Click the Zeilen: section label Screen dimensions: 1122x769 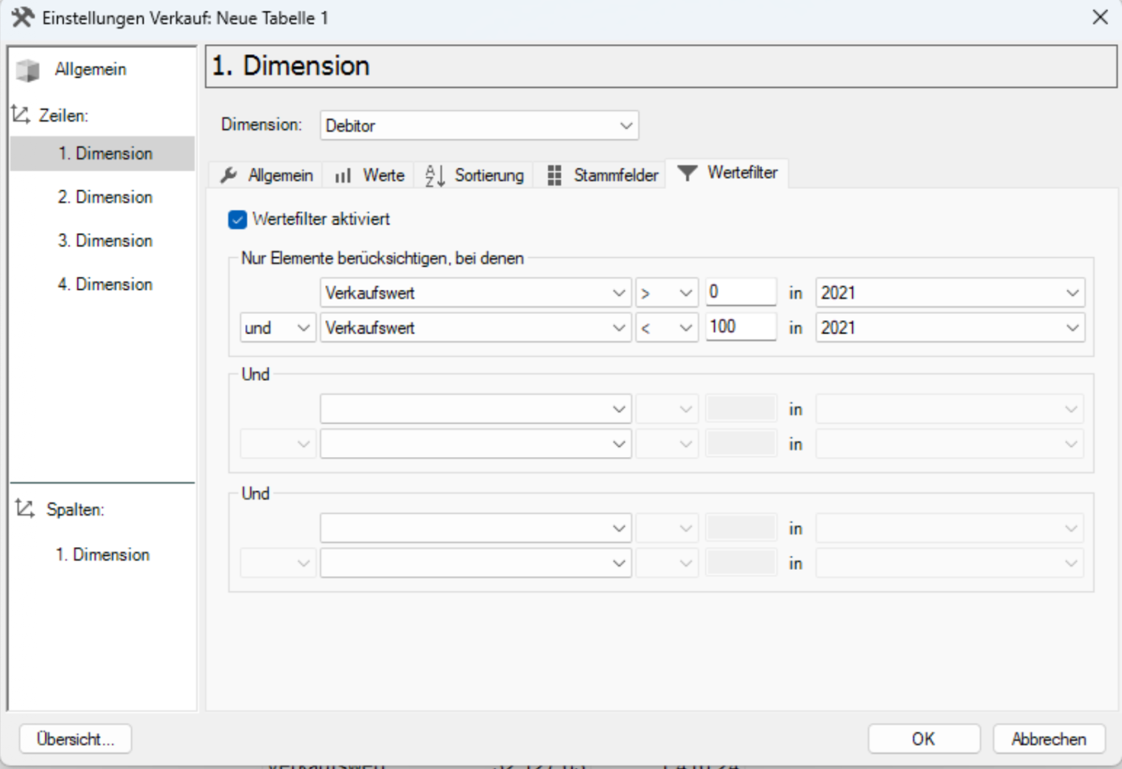(x=63, y=116)
